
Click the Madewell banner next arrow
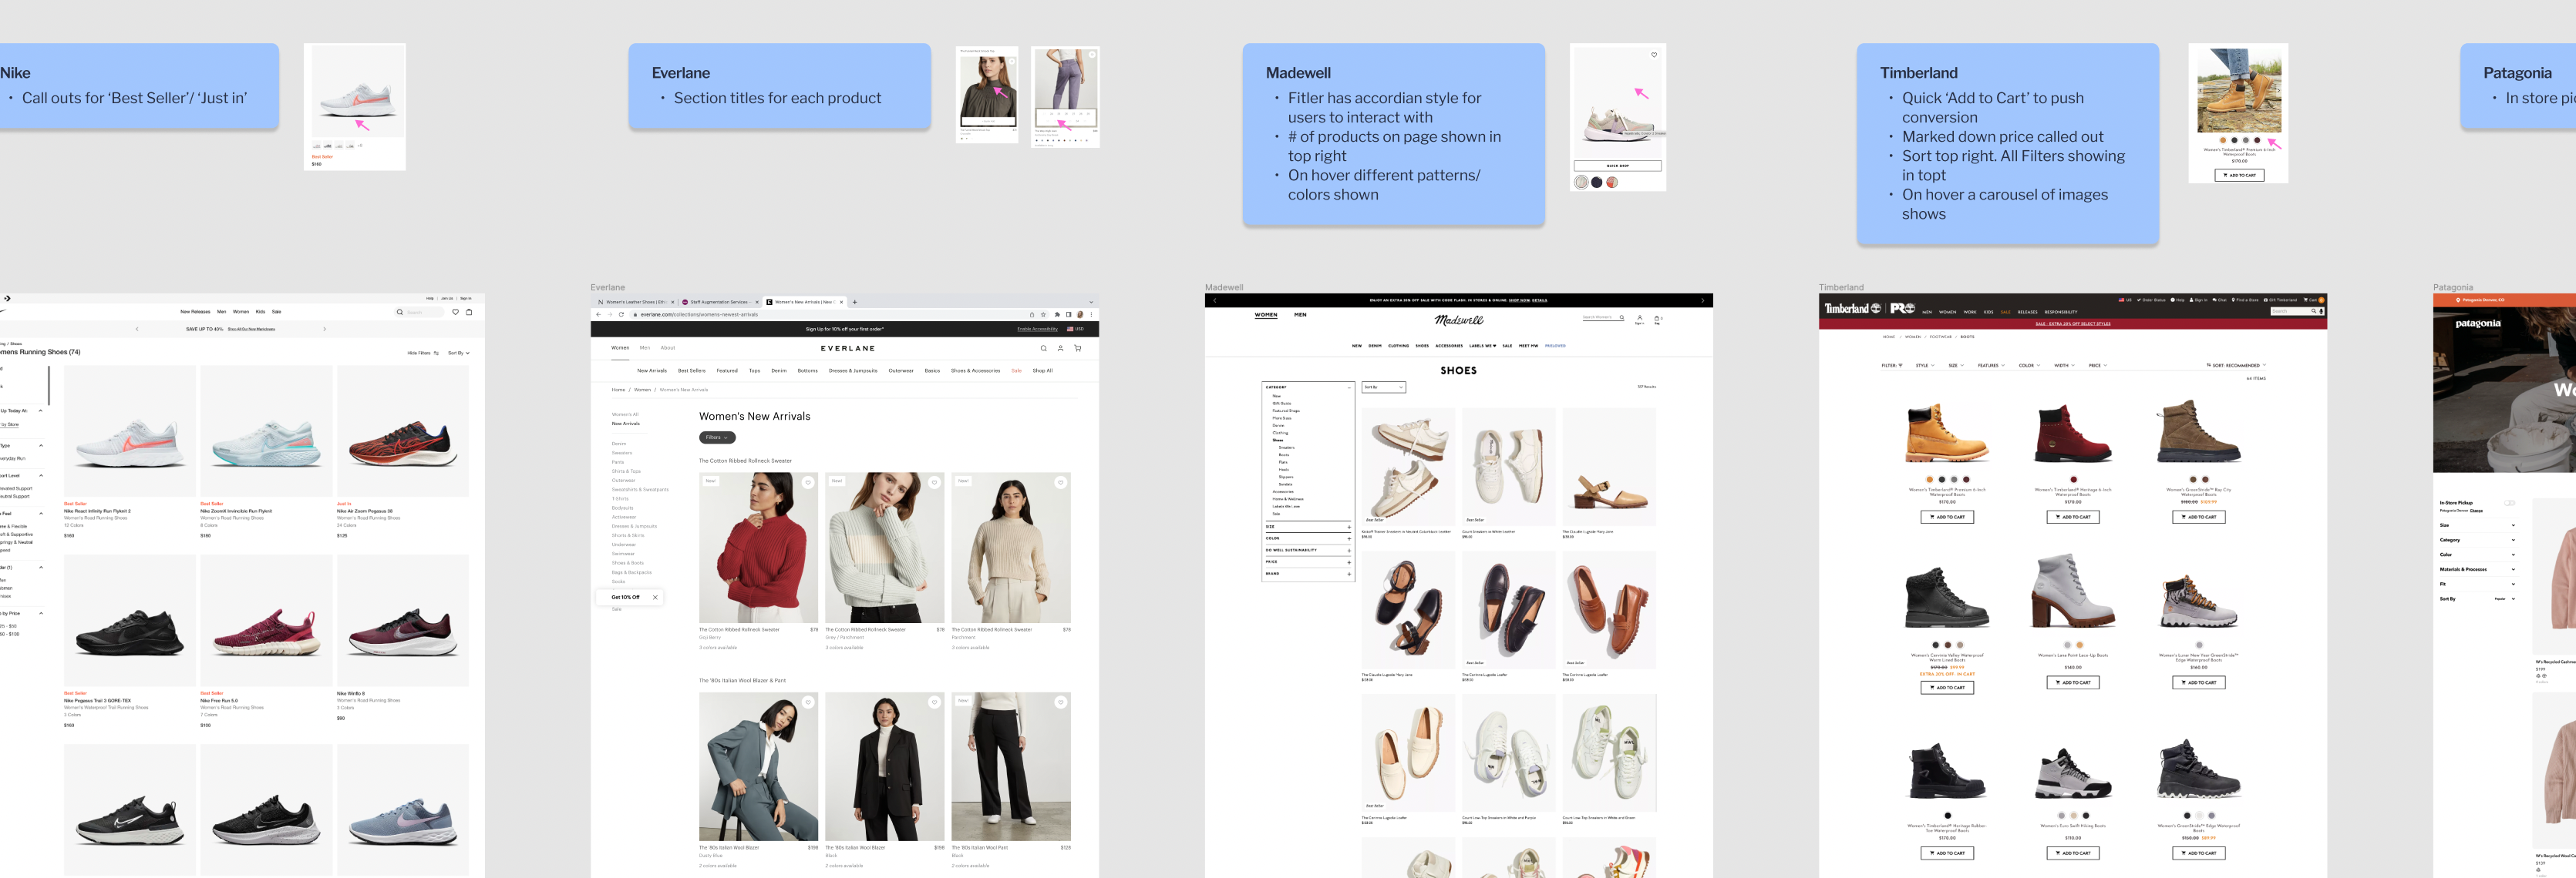1702,300
